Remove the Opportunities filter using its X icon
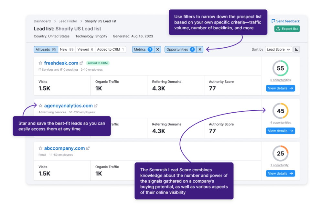The image size is (331, 211). coord(200,49)
